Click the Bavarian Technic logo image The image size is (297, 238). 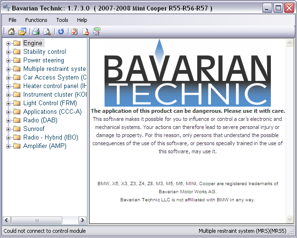pyautogui.click(x=188, y=73)
